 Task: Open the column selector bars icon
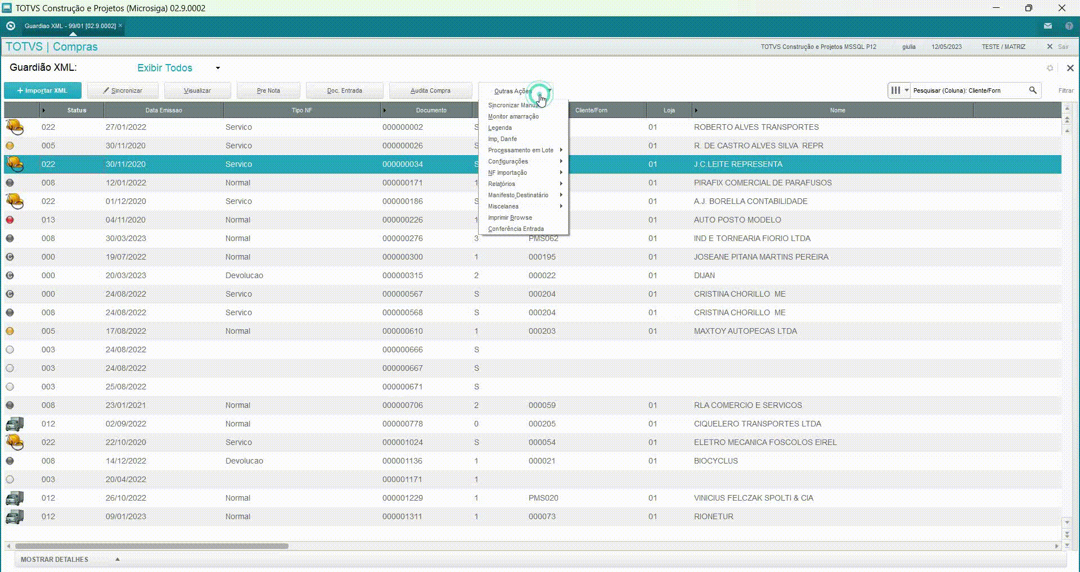click(895, 90)
